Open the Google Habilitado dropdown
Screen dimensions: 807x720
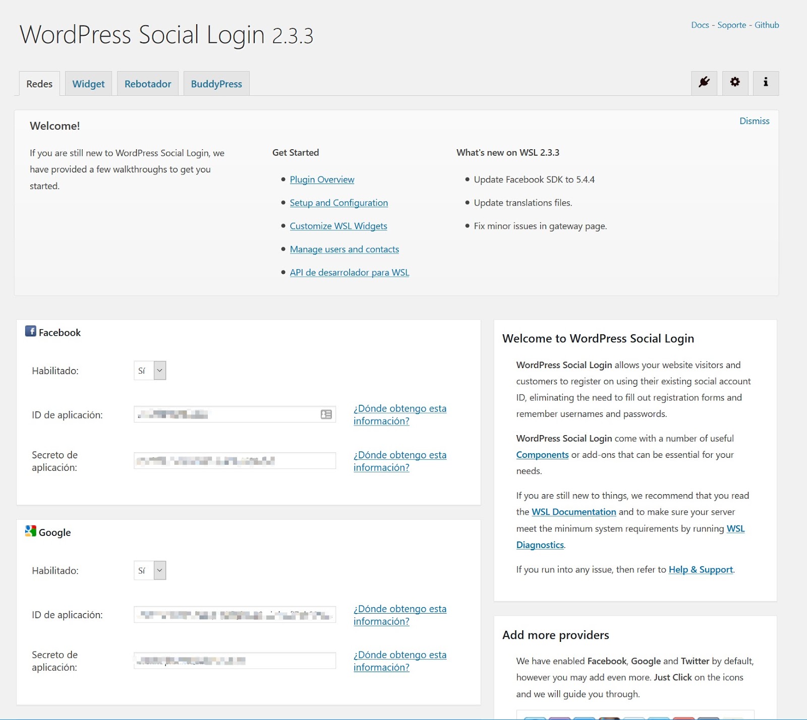coord(150,570)
